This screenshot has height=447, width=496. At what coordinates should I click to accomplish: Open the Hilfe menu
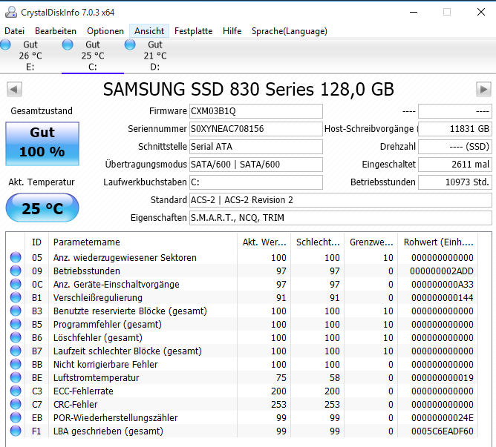click(232, 31)
